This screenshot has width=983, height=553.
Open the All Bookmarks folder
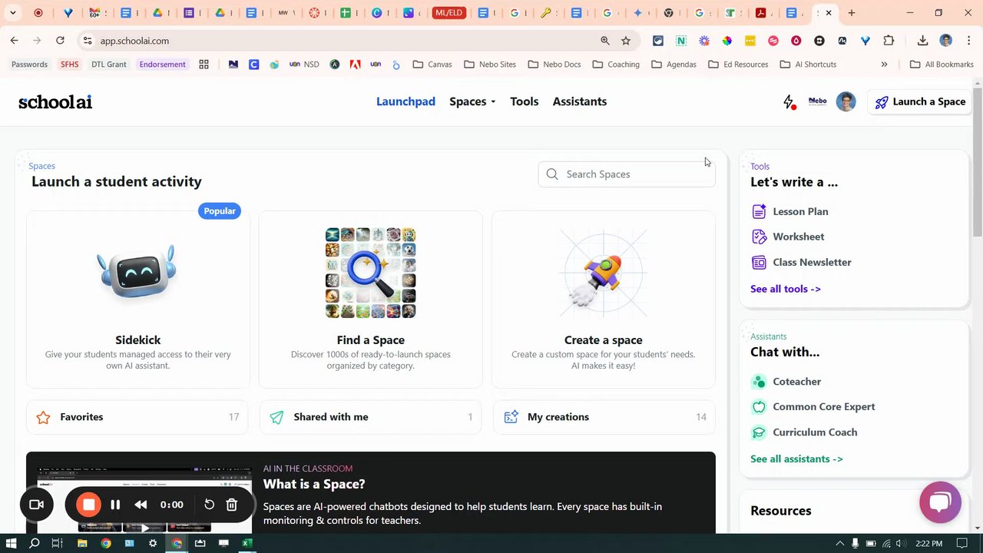coord(942,65)
